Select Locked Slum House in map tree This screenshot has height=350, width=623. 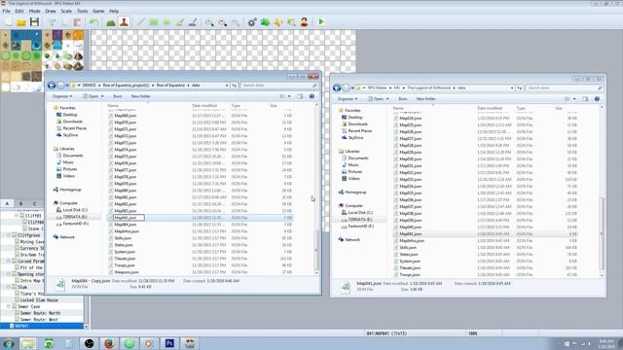(x=39, y=300)
